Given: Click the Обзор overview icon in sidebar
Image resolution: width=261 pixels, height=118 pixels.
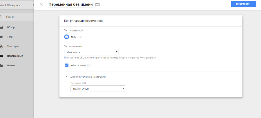Looking at the screenshot, I should click(1, 27).
